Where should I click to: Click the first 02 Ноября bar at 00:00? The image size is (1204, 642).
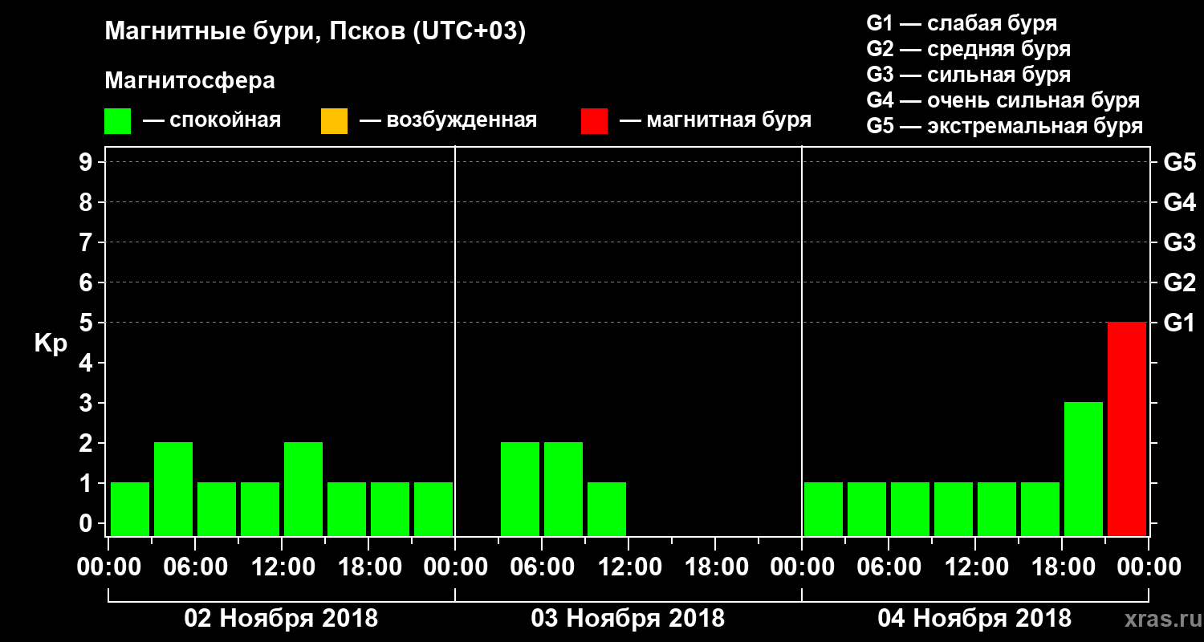tap(130, 509)
